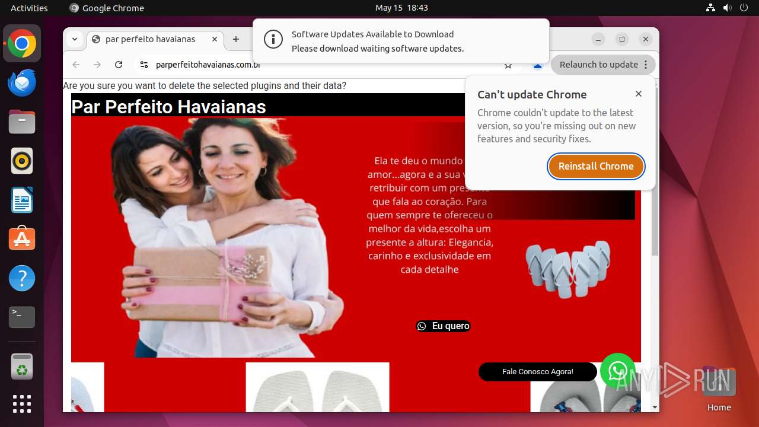The width and height of the screenshot is (759, 427).
Task: Click the scrollbar down arrow
Action: 655,407
